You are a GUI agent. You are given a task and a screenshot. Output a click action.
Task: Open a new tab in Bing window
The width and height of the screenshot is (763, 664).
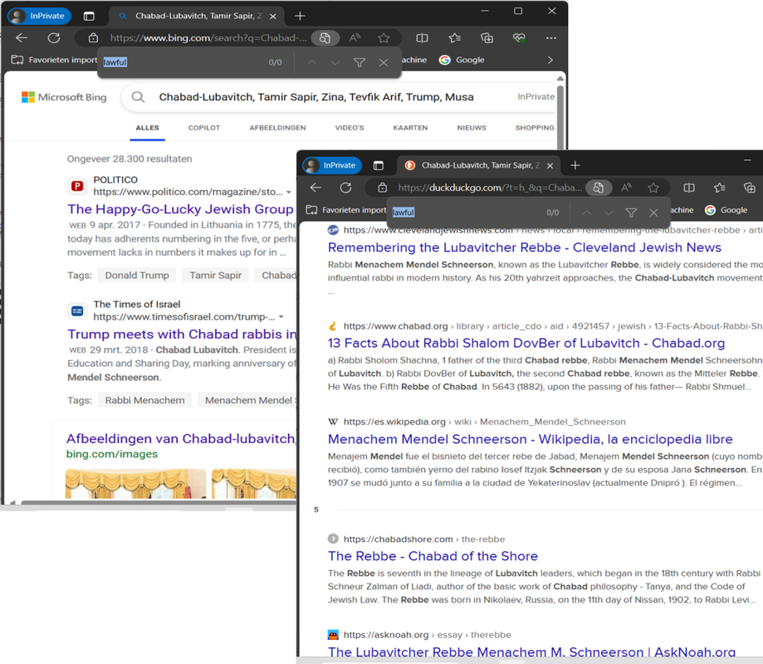(300, 16)
